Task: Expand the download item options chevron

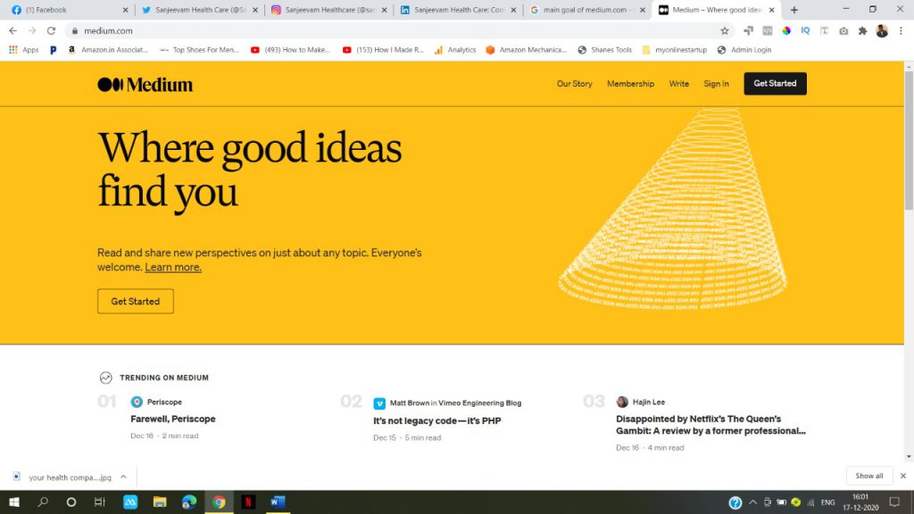Action: 123,477
